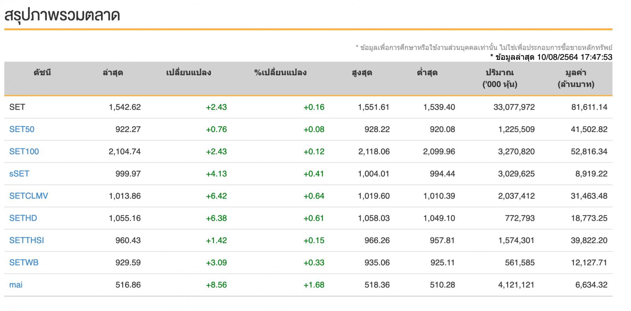Click mai percent change +1.68

314,285
